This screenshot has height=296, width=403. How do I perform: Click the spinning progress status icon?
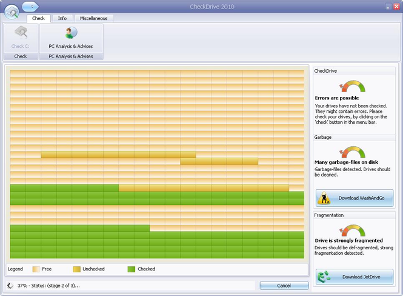pyautogui.click(x=10, y=286)
